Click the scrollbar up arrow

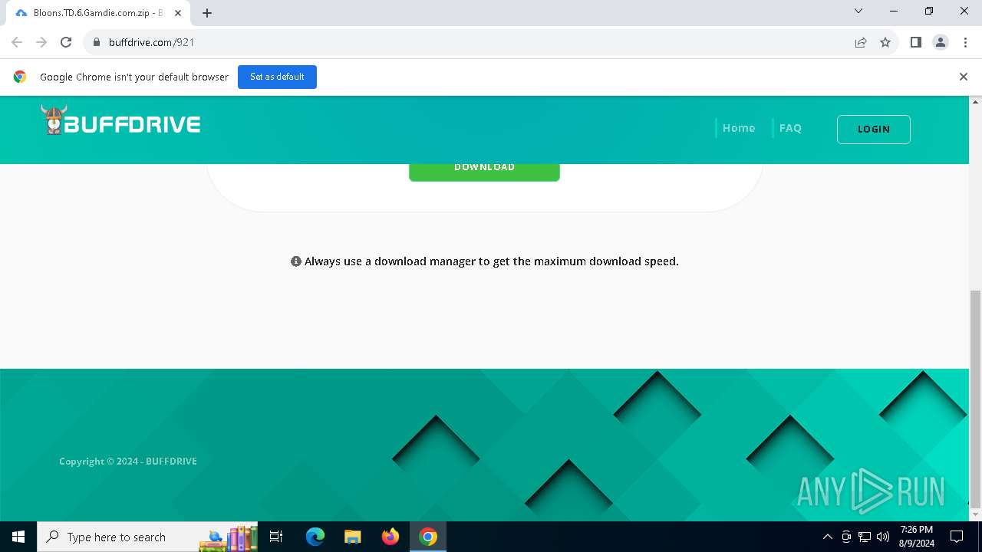975,101
